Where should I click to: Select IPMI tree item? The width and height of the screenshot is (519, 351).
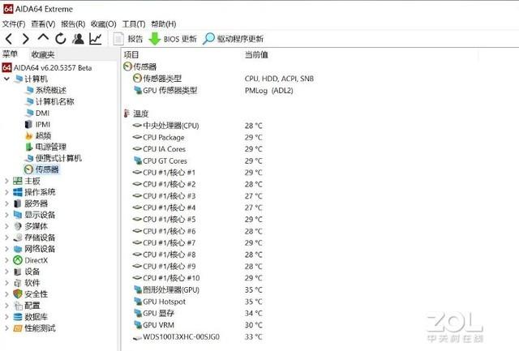[38, 124]
